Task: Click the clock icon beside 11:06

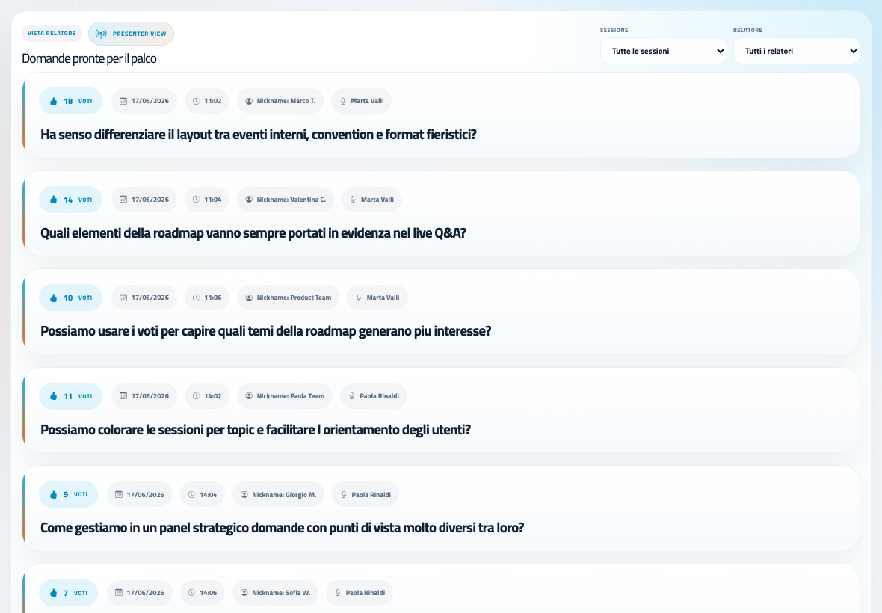Action: point(197,298)
